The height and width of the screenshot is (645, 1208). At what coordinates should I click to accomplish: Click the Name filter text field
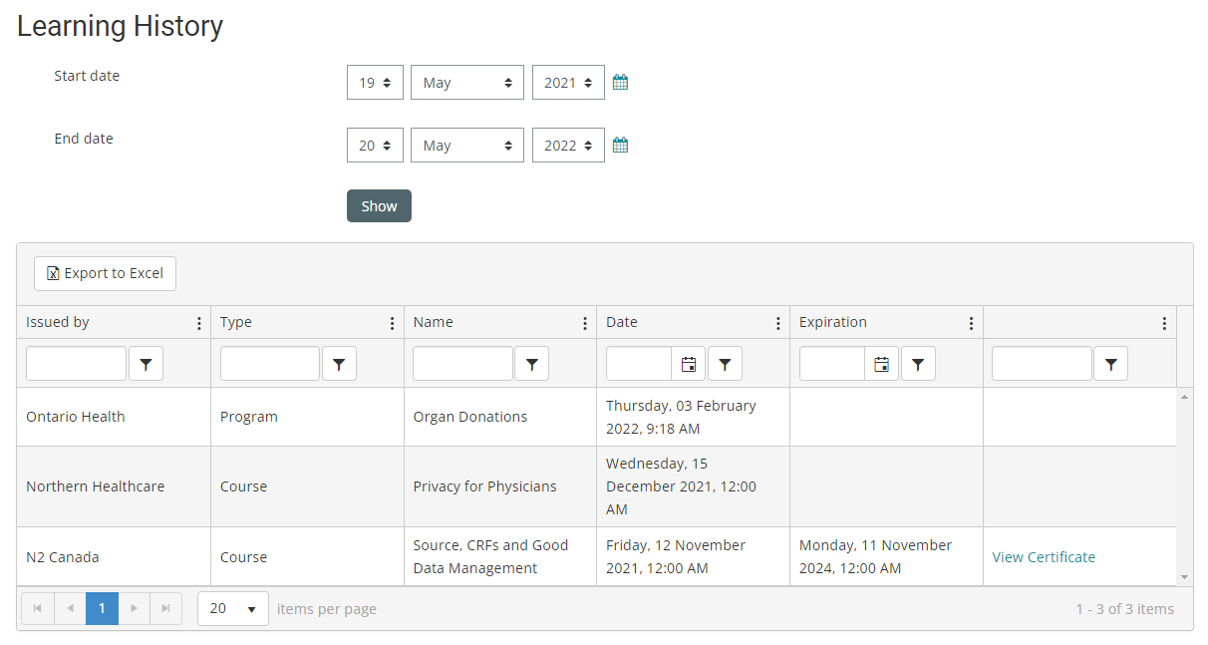[x=463, y=365]
